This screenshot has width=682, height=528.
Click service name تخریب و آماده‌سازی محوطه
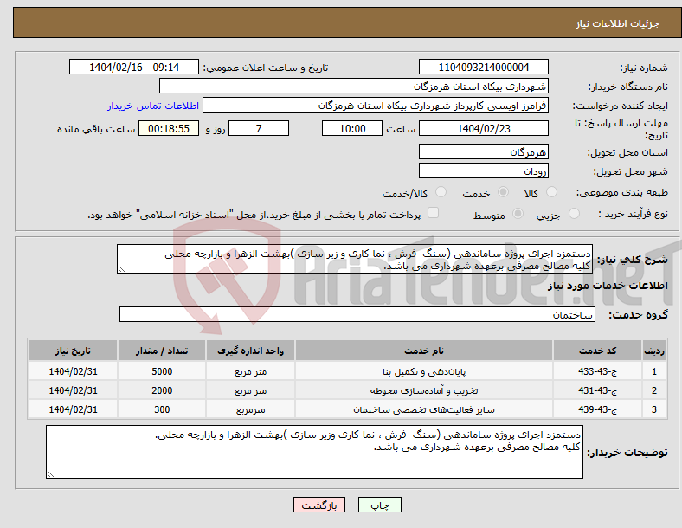[x=424, y=390]
